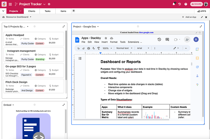Open more options three-dot menu
The height and width of the screenshot is (139, 210).
[x=155, y=48]
